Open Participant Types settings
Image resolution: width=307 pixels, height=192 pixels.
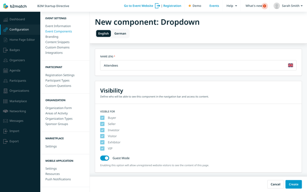pos(57,80)
